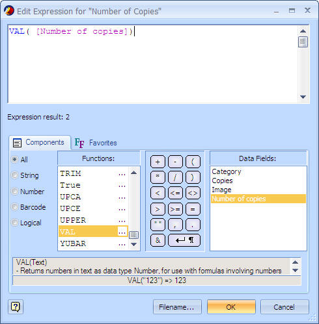
Task: Open ellipsis options for TRIM function
Action: click(122, 174)
